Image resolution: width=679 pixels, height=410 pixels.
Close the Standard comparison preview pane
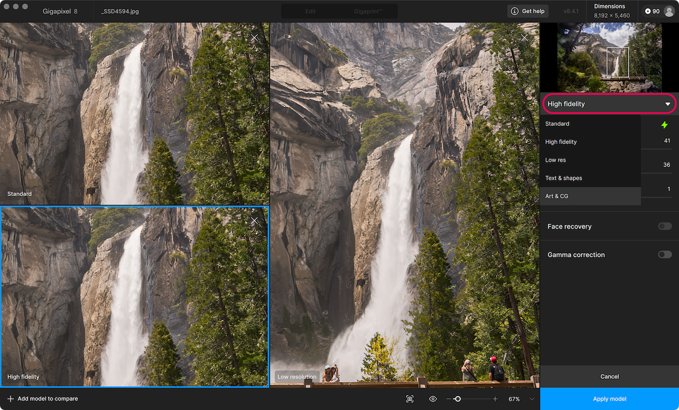[255, 38]
